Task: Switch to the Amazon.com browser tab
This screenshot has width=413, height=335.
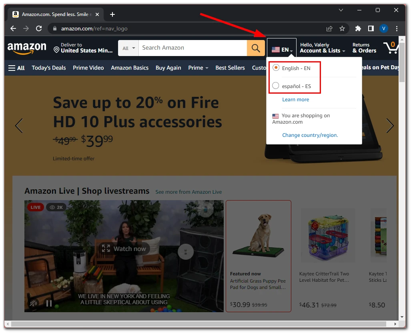Action: [56, 14]
